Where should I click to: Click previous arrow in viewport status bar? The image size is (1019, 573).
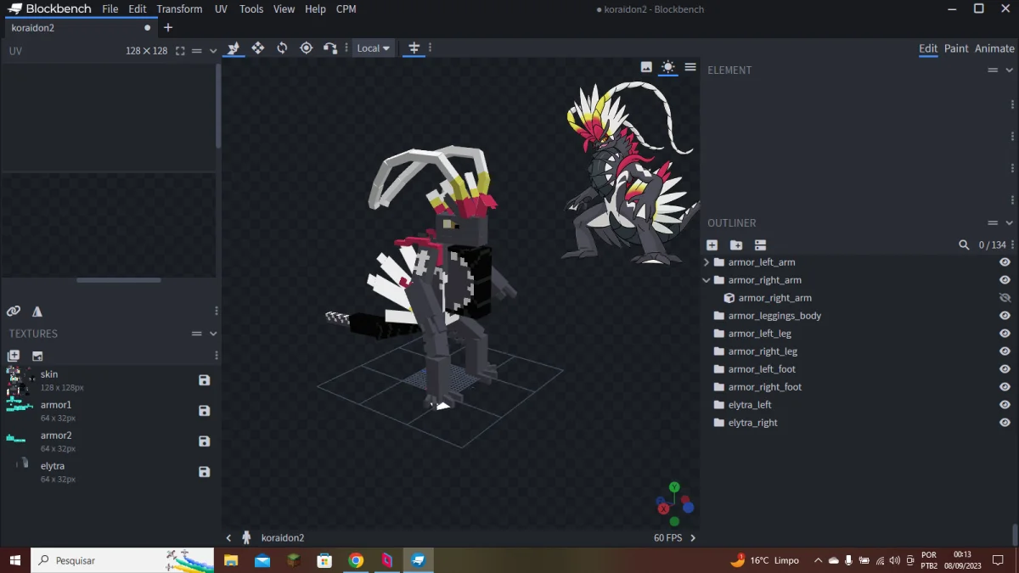click(x=228, y=538)
